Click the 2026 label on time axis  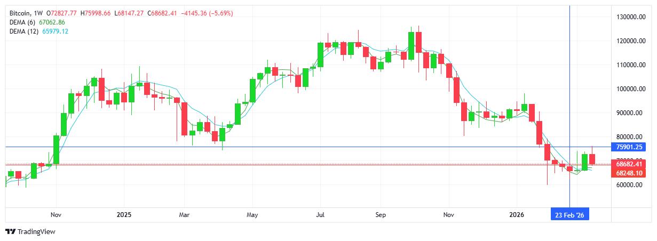[x=516, y=215]
